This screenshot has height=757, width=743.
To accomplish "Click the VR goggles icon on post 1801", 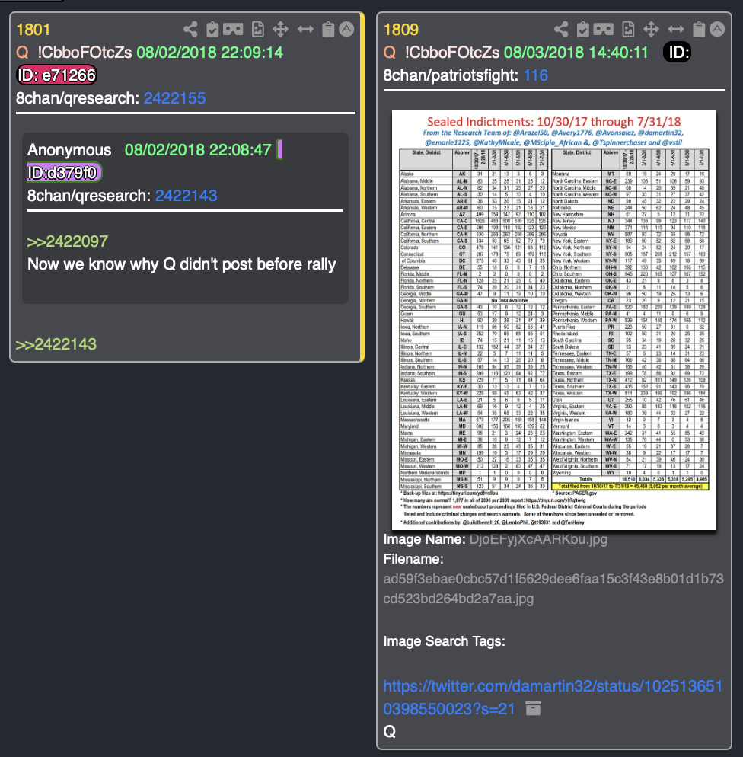I will (x=233, y=30).
